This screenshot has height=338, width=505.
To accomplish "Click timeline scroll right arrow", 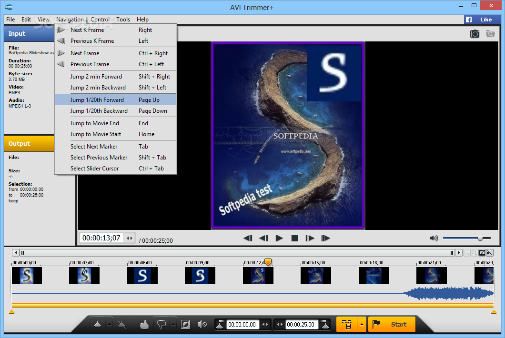I will 459,253.
